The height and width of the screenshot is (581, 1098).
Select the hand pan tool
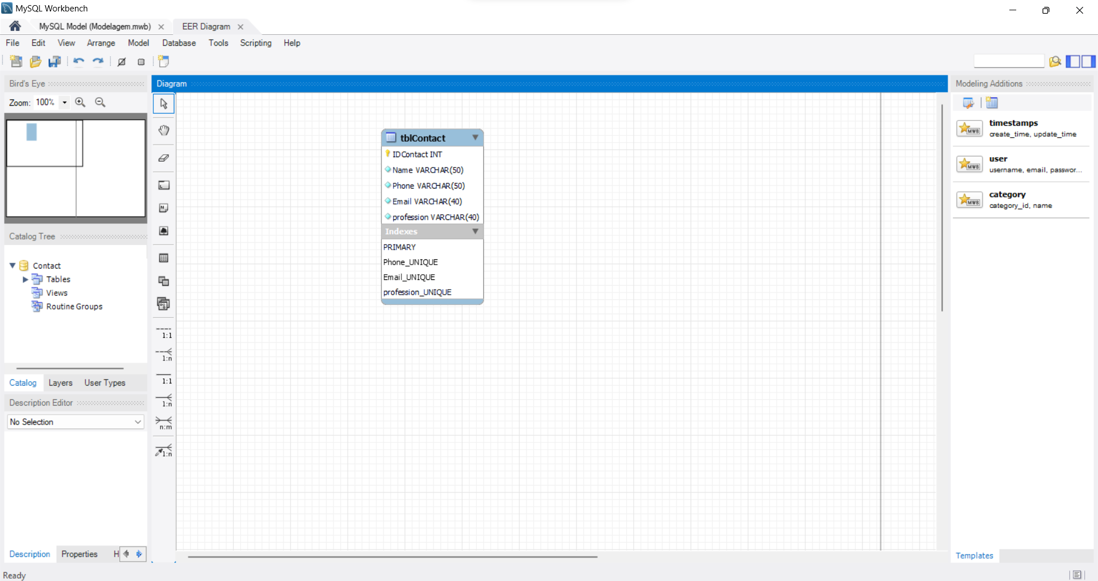coord(164,130)
